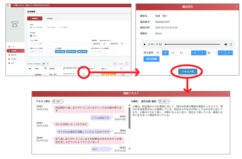242x159 pixels.
Task: Click the start date field 2025/03/12
Action: 99,44
